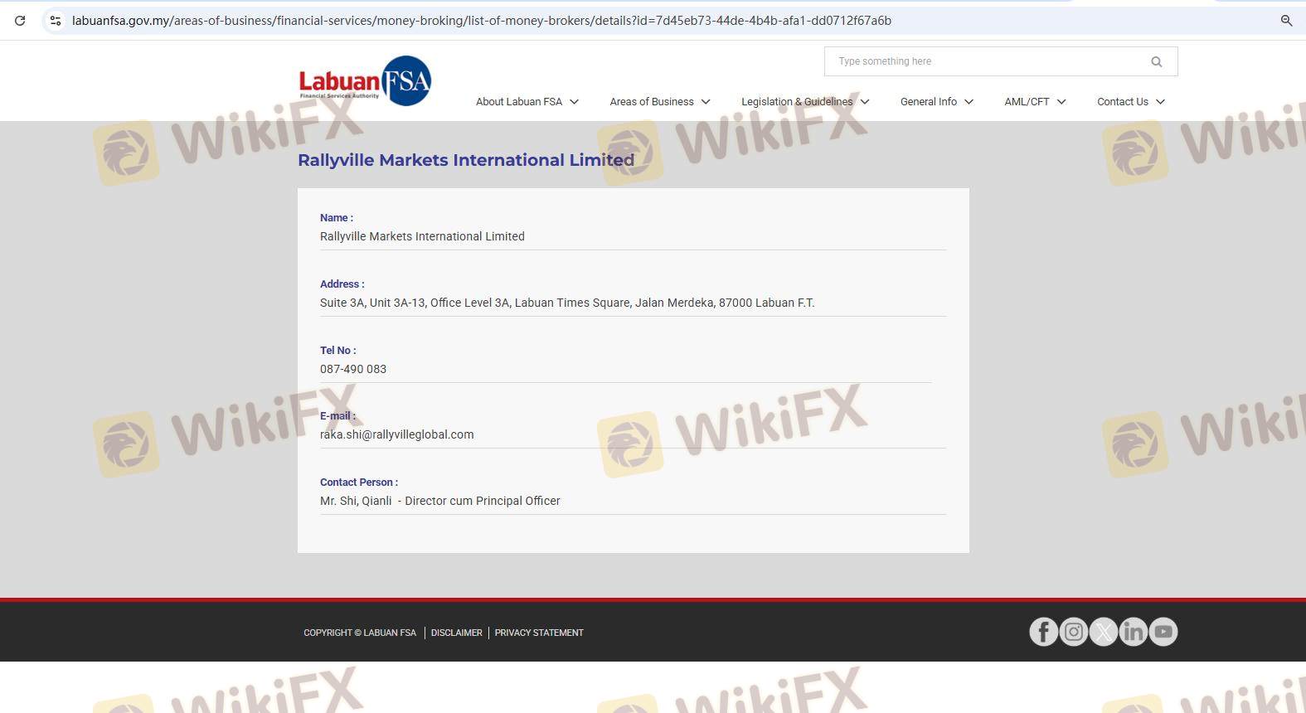
Task: Reload the page with refresh button
Action: coord(20,21)
